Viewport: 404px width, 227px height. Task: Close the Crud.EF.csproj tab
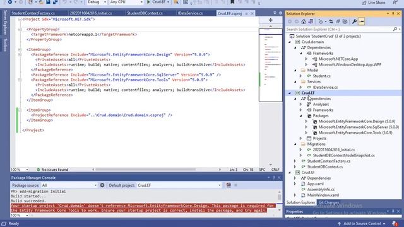tap(252, 13)
